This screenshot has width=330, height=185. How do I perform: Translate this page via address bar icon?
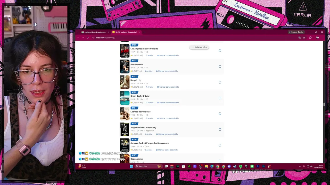[299, 38]
